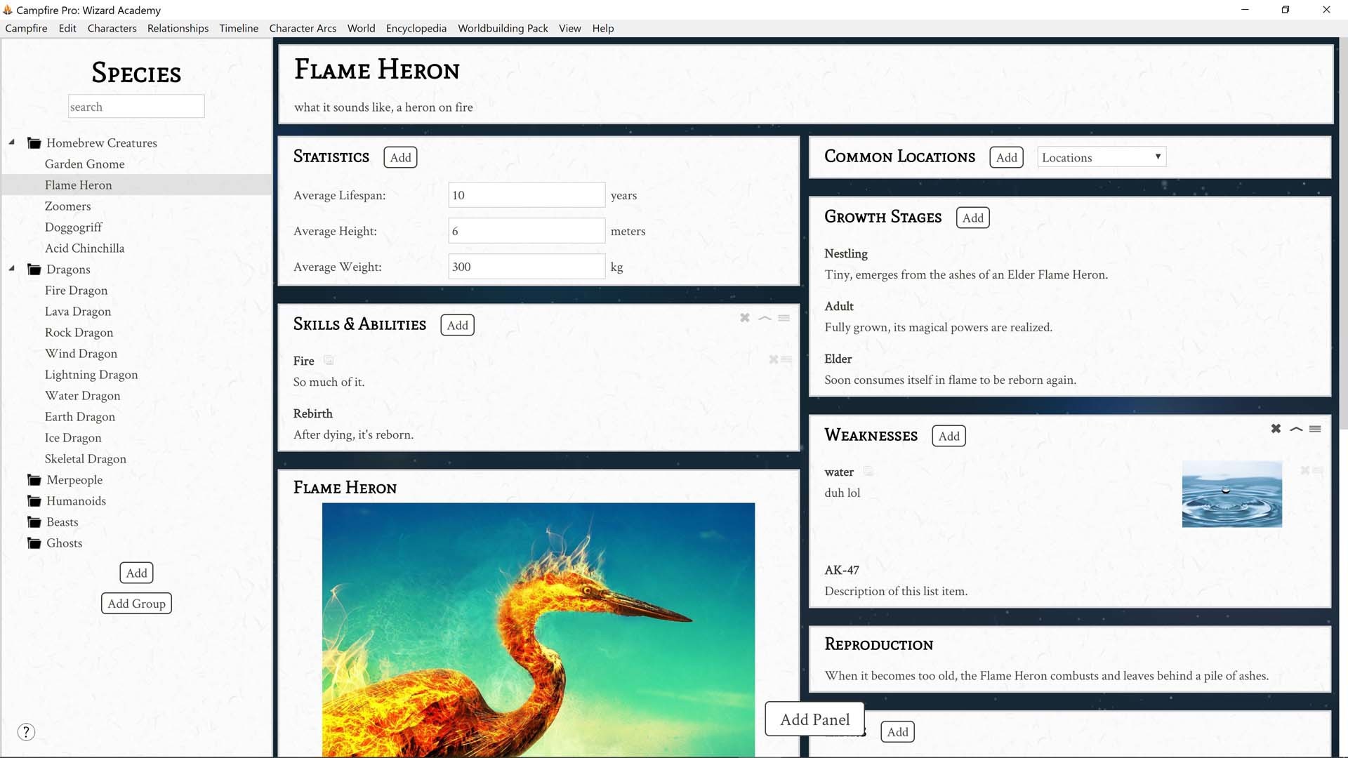Collapse the Skills & Abilities panel with the chevron
1348x758 pixels.
point(765,318)
